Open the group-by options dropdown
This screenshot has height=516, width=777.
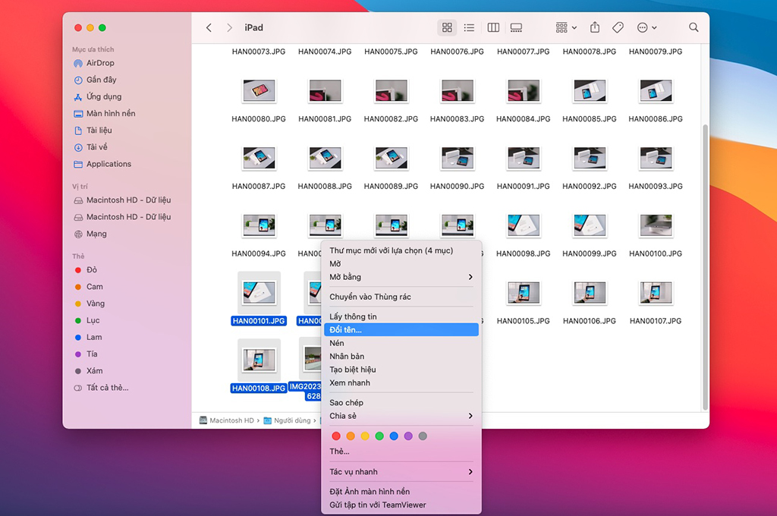(566, 28)
